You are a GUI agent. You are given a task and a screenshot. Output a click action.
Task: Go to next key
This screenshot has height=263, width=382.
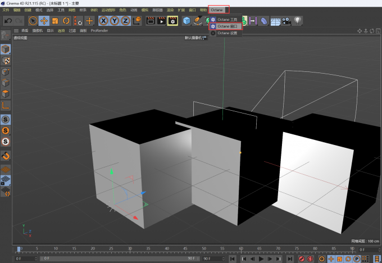point(279,259)
